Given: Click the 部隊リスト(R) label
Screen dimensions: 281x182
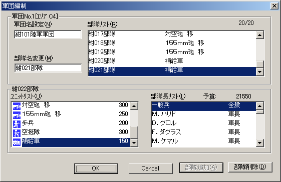Looking at the screenshot, I should click(x=102, y=24).
